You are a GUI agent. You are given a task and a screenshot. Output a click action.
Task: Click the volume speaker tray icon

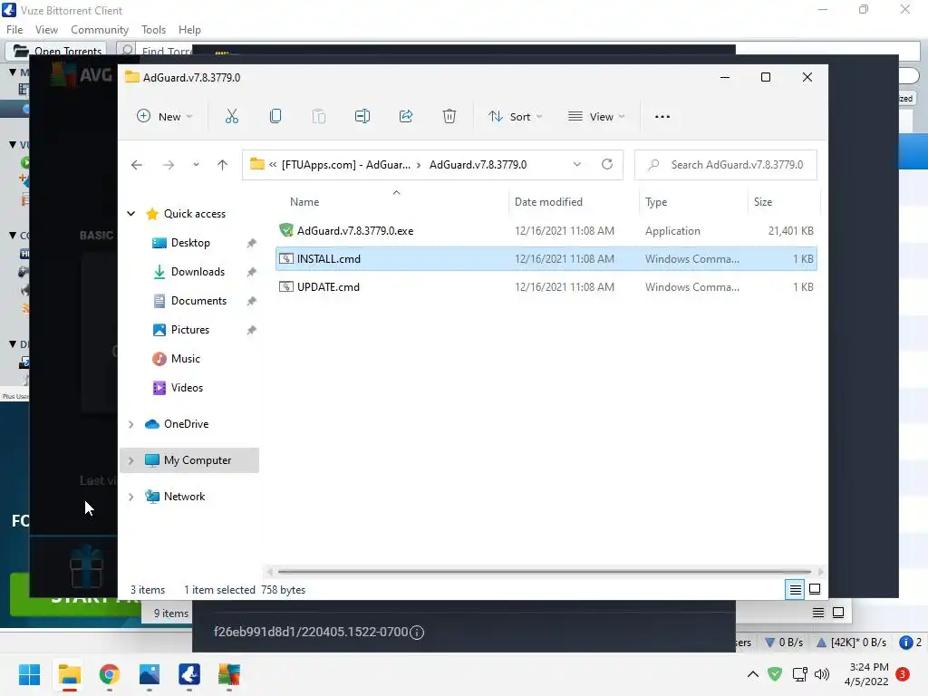[821, 674]
